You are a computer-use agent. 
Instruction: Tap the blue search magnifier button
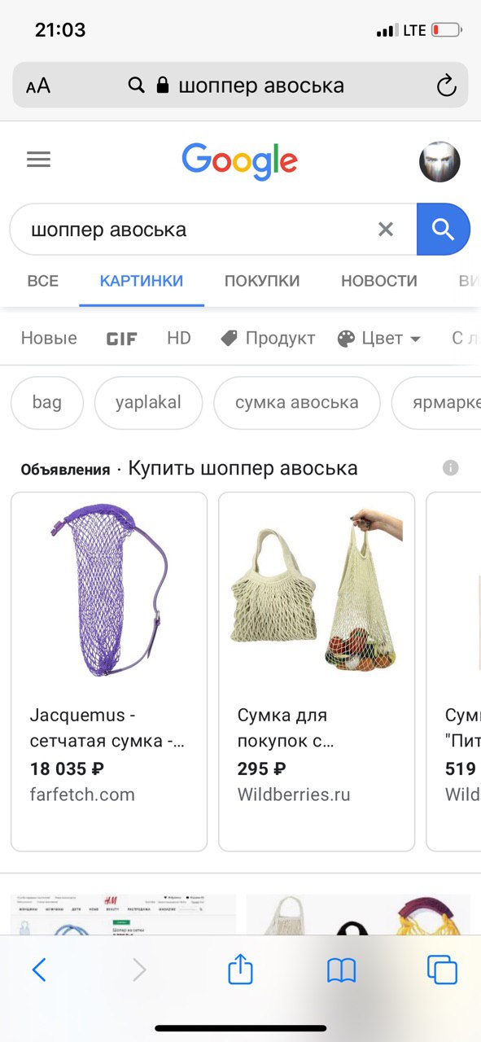point(443,230)
